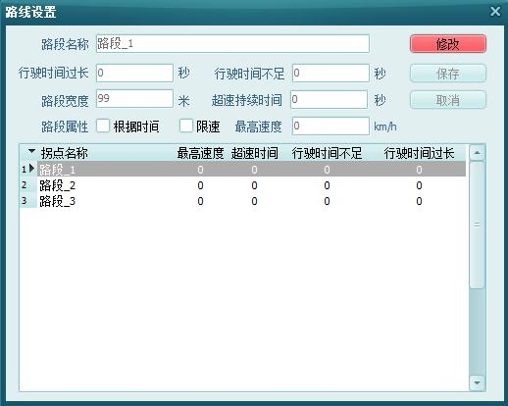Click the 超速持续时间 input field
Image resolution: width=508 pixels, height=406 pixels.
(329, 99)
